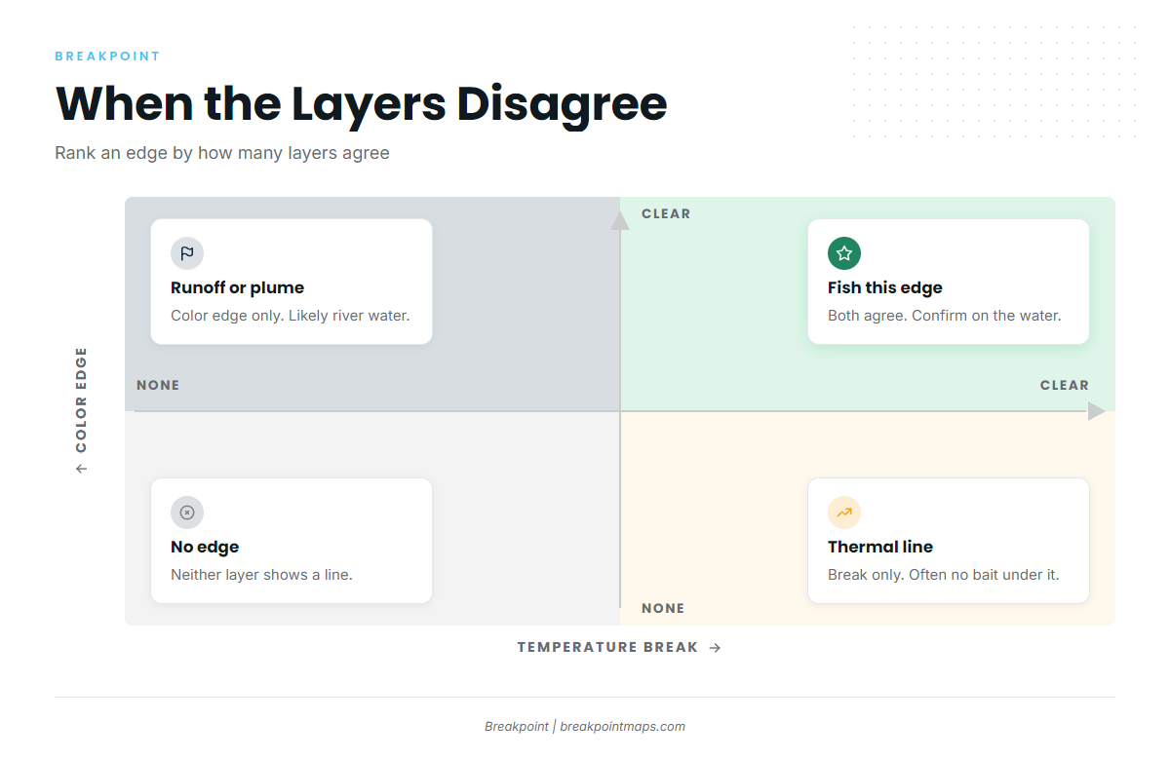Click 'Color edge only. Likely river water.' text
The image size is (1170, 760).
coord(291,316)
